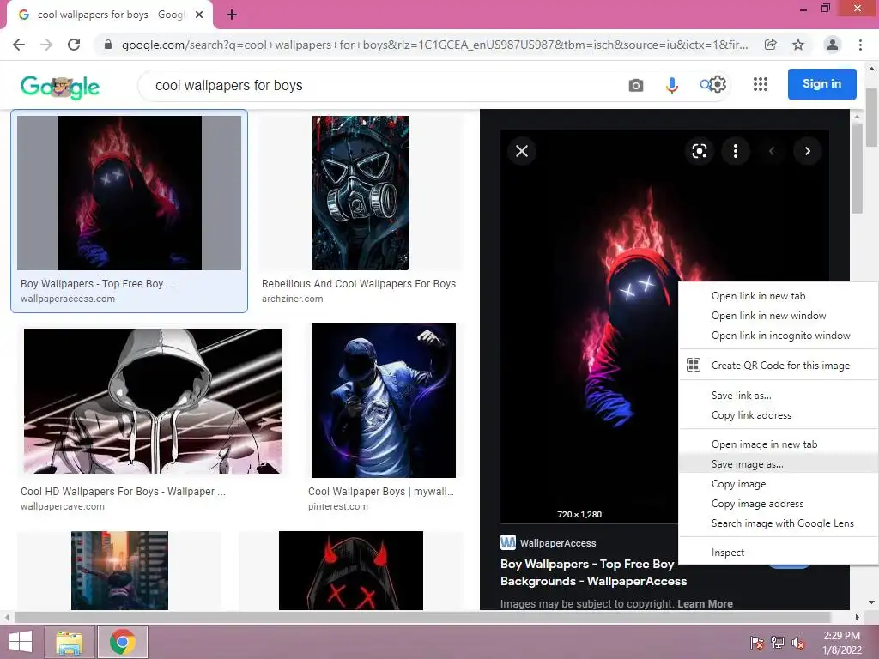Open the Chrome three-dot menu
Viewport: 879px width, 659px height.
(x=860, y=45)
